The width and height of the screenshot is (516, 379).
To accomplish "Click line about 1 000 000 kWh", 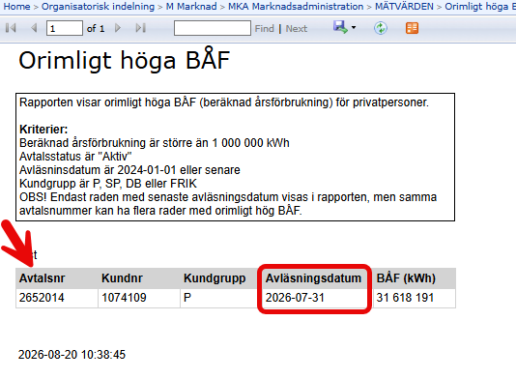I will pyautogui.click(x=155, y=143).
